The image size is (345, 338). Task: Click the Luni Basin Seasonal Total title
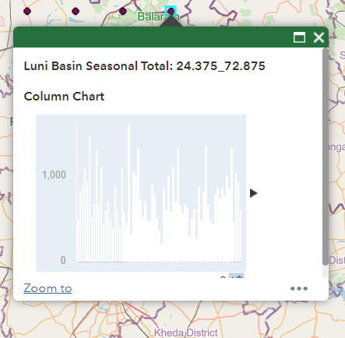point(145,66)
